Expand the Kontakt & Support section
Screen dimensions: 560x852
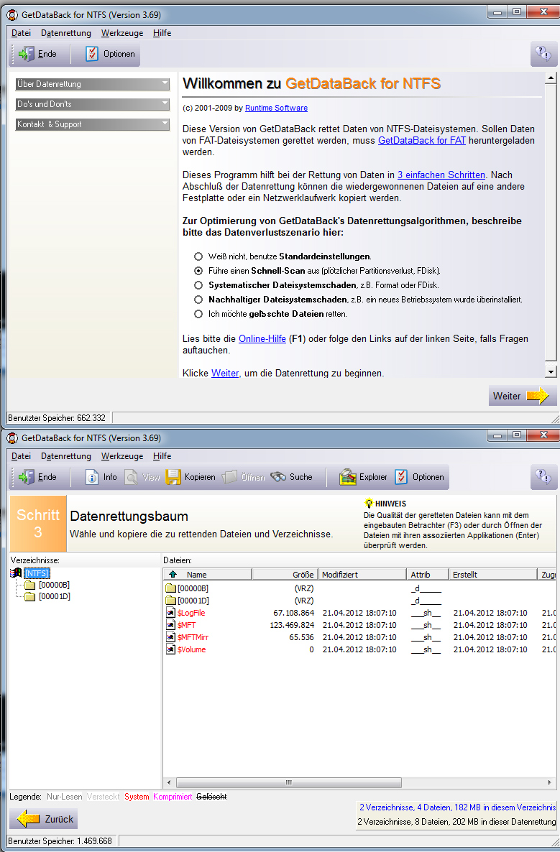93,124
